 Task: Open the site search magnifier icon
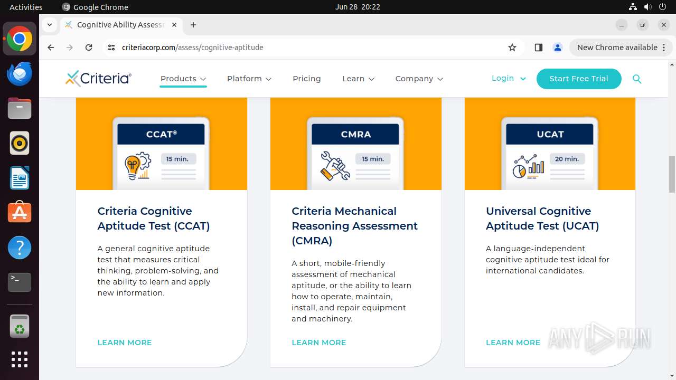tap(637, 79)
